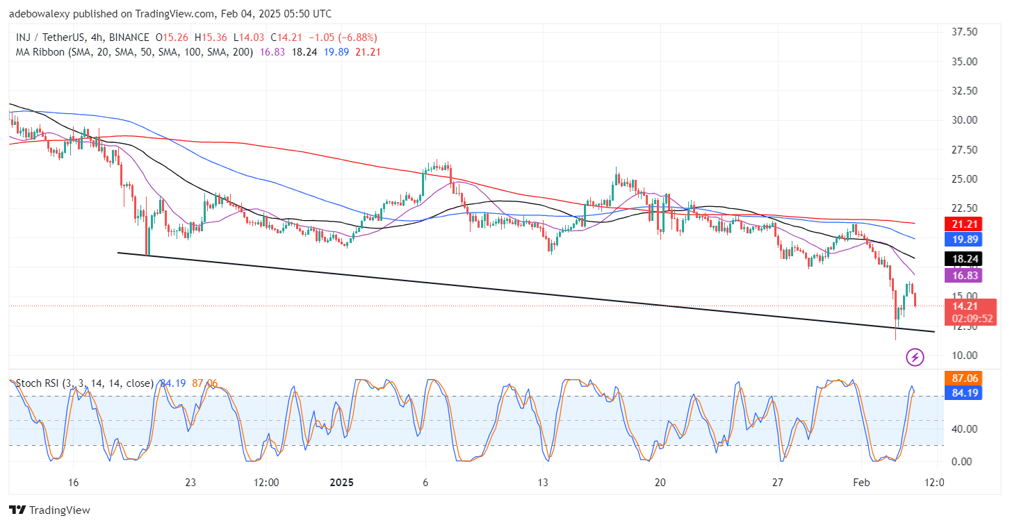This screenshot has height=525, width=1010.
Task: Click the red 21.21 value in MA Ribbon legend
Action: (367, 51)
